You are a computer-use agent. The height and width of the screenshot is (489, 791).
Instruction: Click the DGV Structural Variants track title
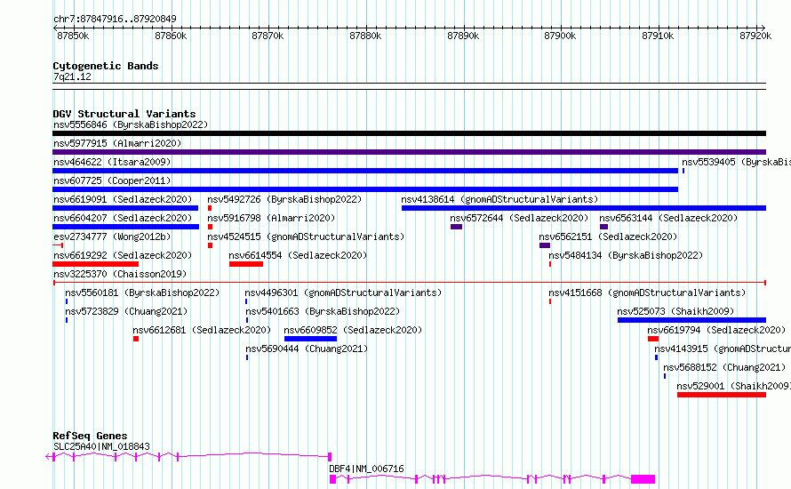point(124,114)
